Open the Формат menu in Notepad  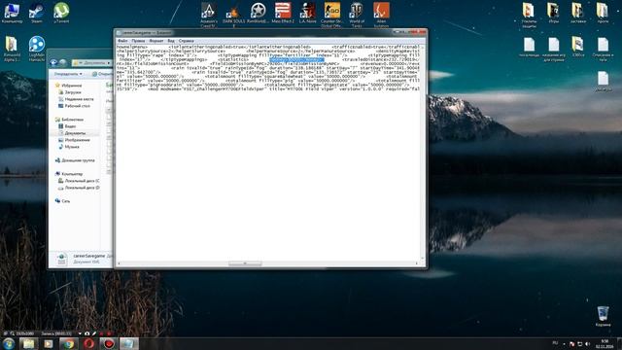[x=156, y=41]
